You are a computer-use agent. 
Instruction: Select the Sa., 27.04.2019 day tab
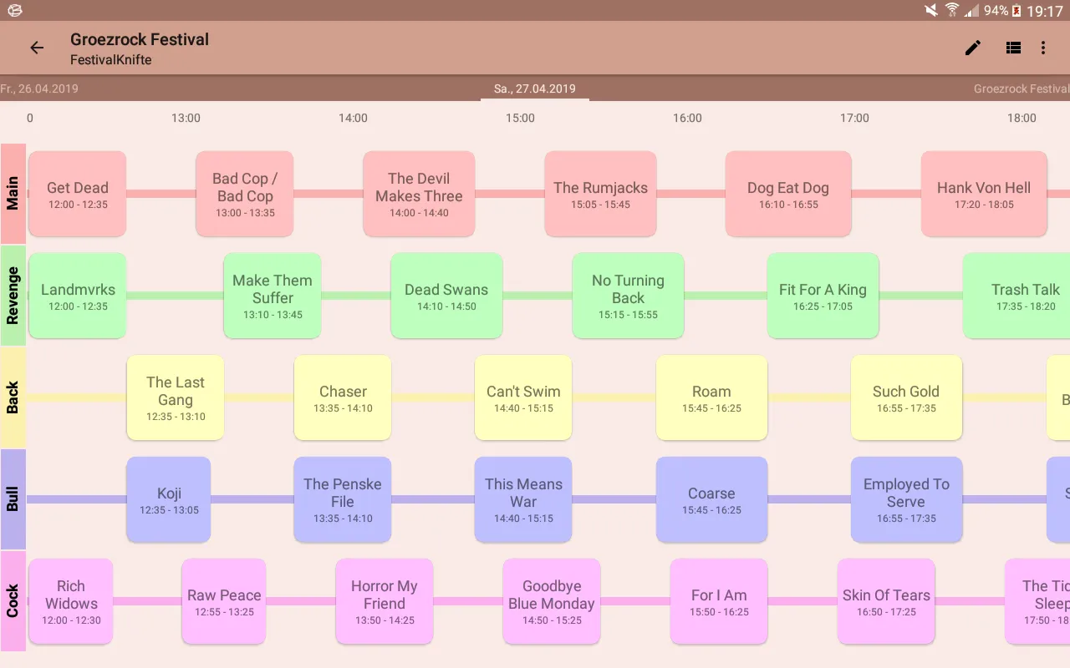[x=535, y=89]
